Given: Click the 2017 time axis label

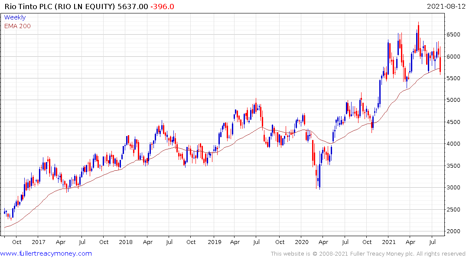Looking at the screenshot, I should [38, 242].
